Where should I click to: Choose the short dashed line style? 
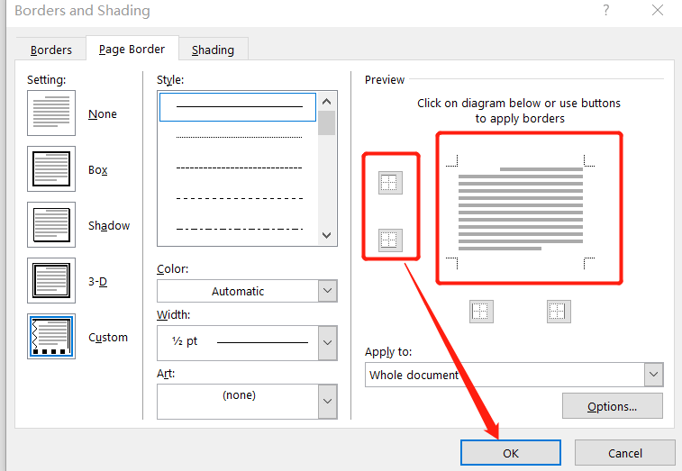click(239, 168)
